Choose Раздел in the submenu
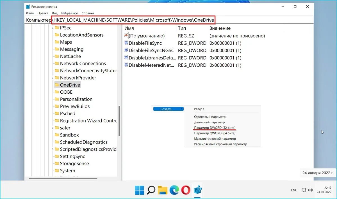Image resolution: width=337 pixels, height=199 pixels. click(199, 109)
